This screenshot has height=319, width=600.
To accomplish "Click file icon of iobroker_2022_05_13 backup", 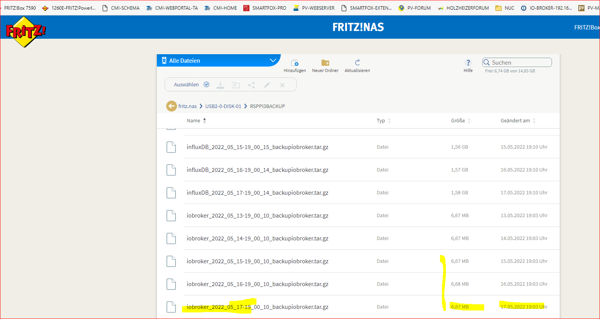I will [x=171, y=216].
